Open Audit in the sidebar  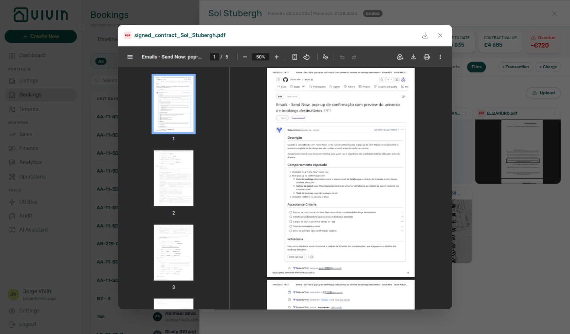[40, 216]
